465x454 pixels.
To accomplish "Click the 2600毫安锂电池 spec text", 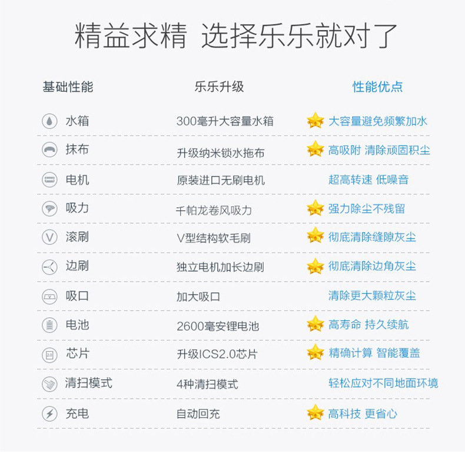I will click(x=218, y=326).
